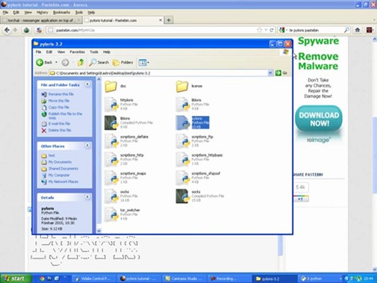Click the Windows start button
The width and height of the screenshot is (377, 283).
click(16, 278)
